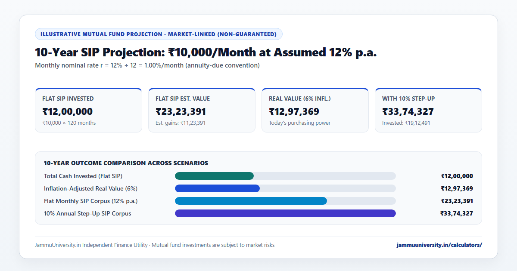Click the ₹23,23,391 value in Est. Value card
This screenshot has width=517, height=271.
pos(181,112)
